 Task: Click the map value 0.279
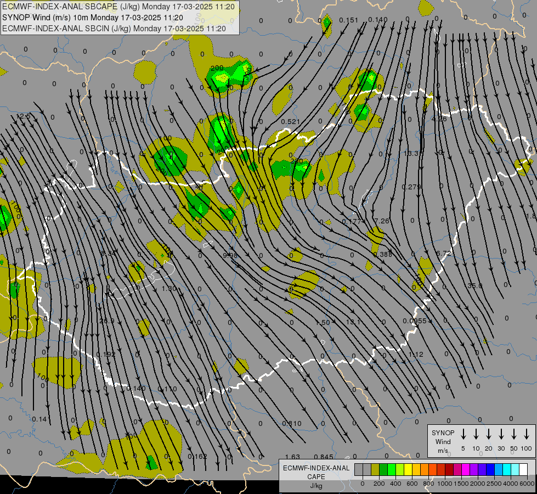coord(411,187)
